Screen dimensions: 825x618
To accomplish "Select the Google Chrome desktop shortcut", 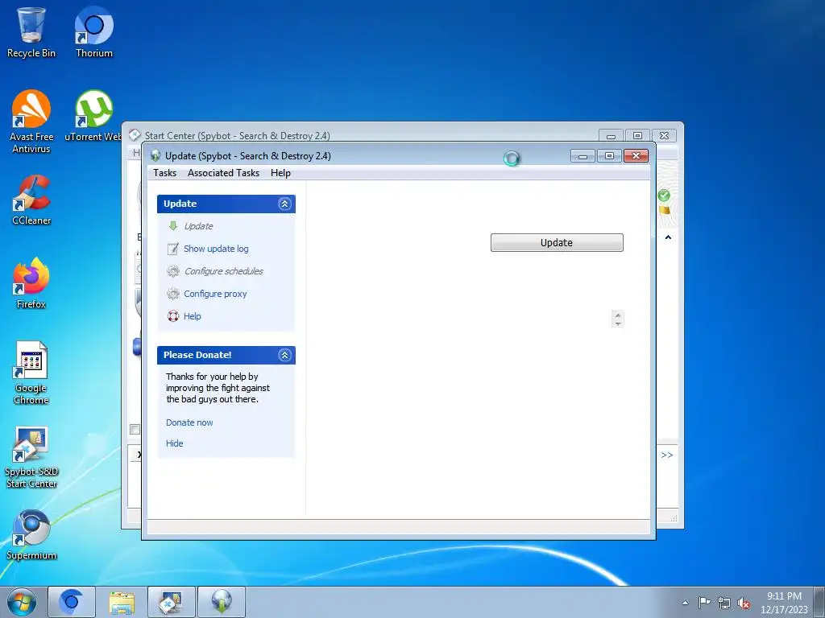I will pyautogui.click(x=31, y=373).
